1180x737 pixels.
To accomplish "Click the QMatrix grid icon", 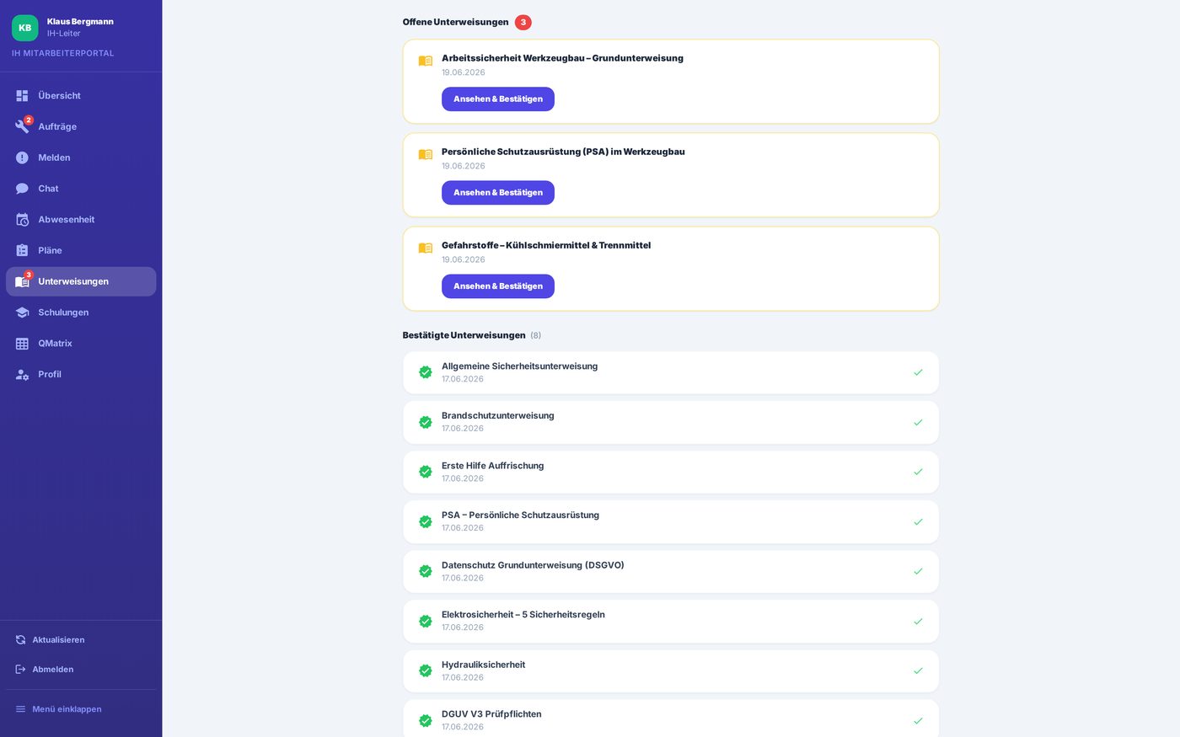I will (x=22, y=344).
